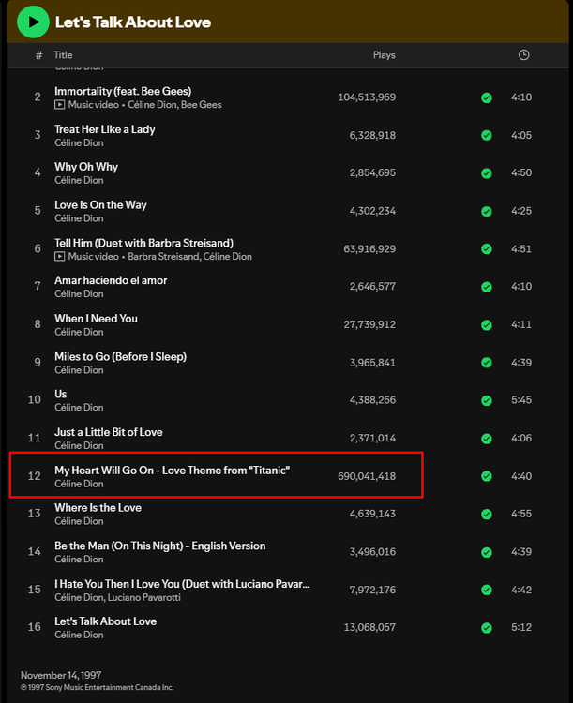
Task: Toggle saved checkmark on I Hate You Then I Love You
Action: pos(487,590)
